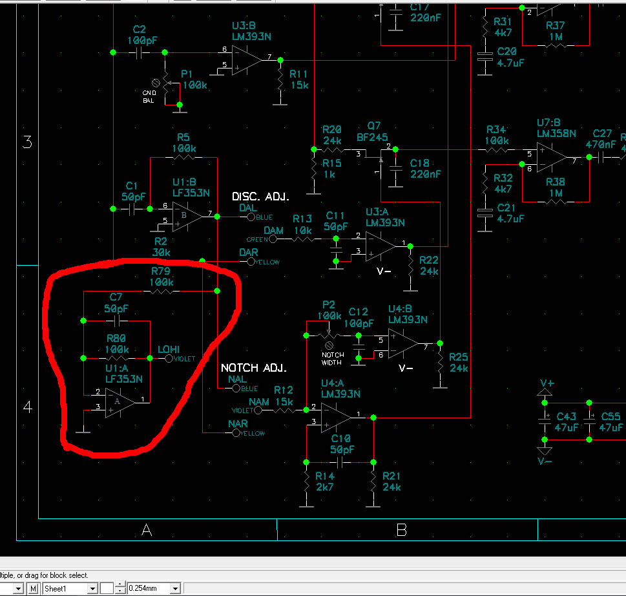Select the U3:A LM393N comparator symbol
The height and width of the screenshot is (596, 626).
(x=381, y=246)
